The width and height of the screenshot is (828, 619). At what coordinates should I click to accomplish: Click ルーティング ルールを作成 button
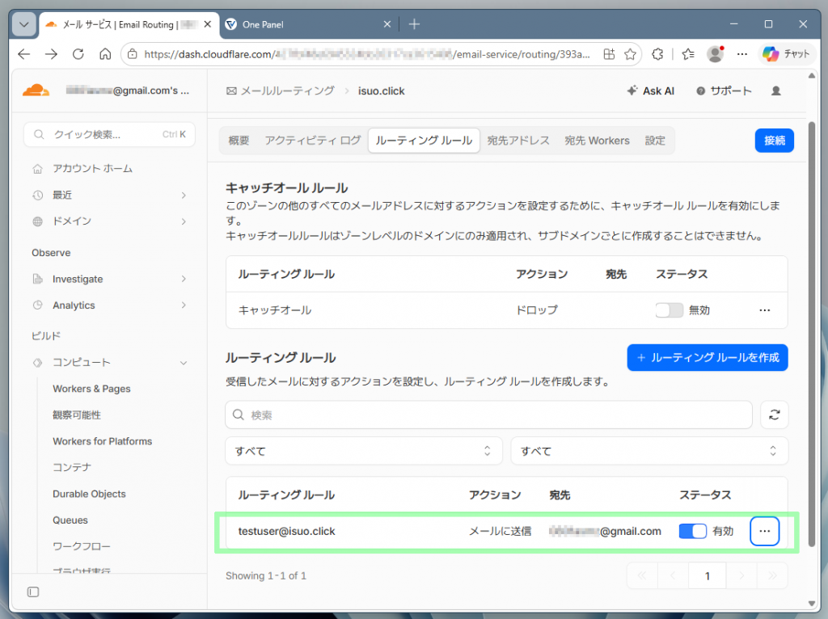point(707,358)
